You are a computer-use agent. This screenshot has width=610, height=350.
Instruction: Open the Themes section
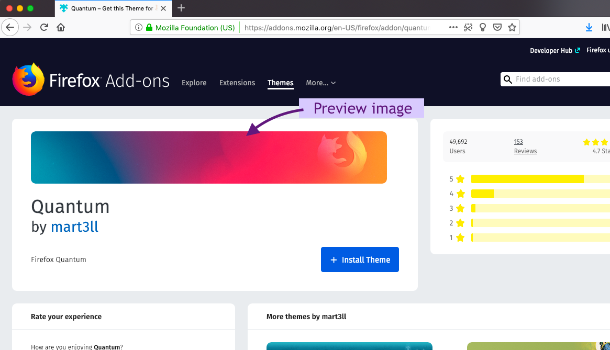point(281,83)
